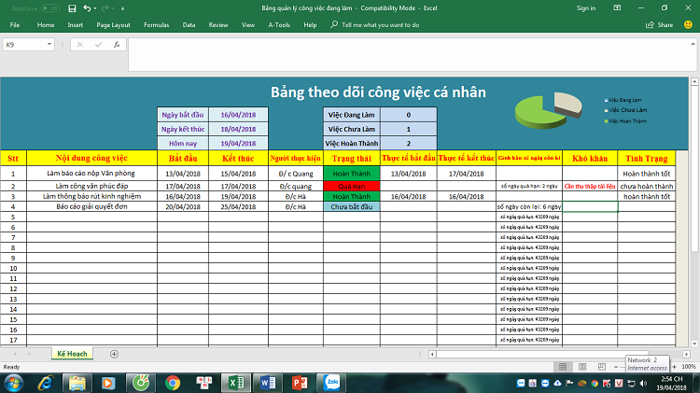Image resolution: width=700 pixels, height=393 pixels.
Task: Switch to the Insert ribbon tab
Action: pyautogui.click(x=75, y=25)
